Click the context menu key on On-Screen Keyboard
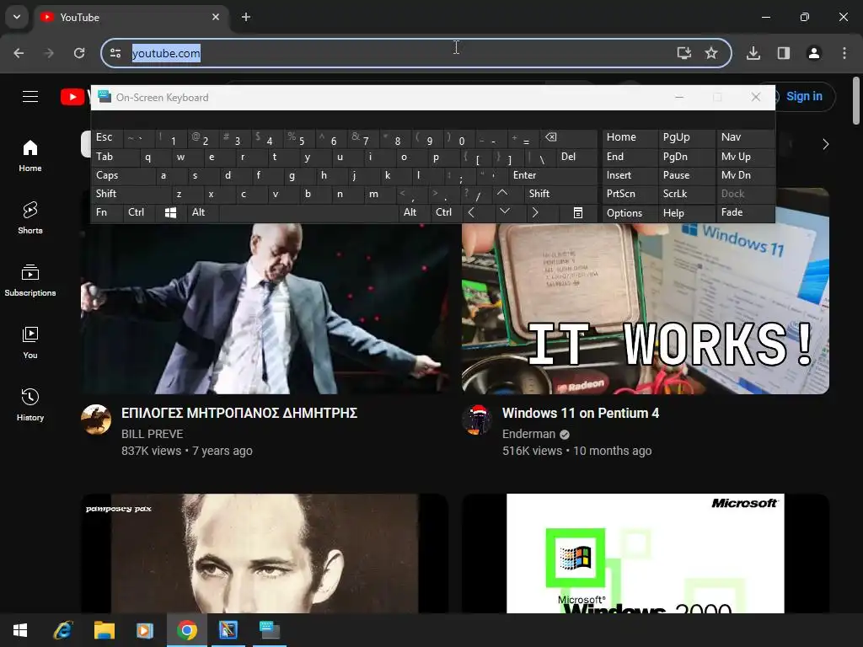 [x=578, y=213]
